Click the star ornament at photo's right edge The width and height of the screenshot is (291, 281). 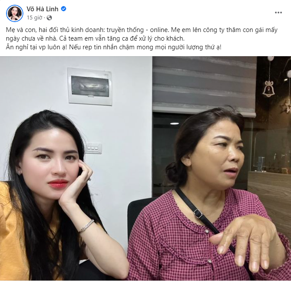click(x=288, y=107)
